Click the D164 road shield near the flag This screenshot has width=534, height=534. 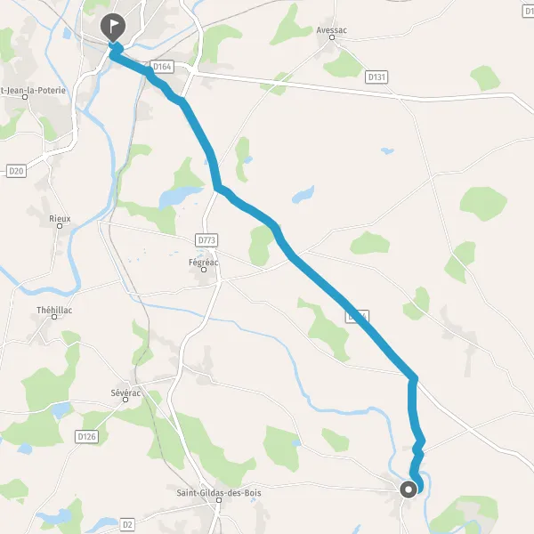(x=162, y=67)
